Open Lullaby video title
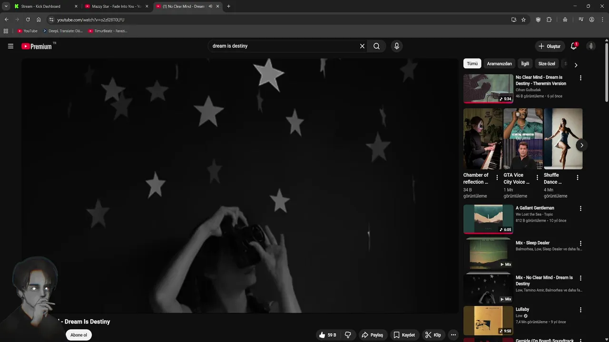The width and height of the screenshot is (609, 342). [x=522, y=309]
